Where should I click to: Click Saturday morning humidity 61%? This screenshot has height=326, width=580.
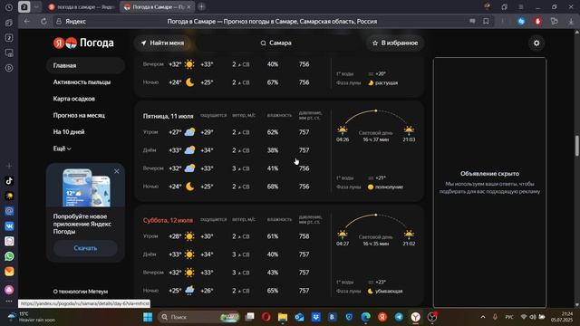(x=273, y=236)
